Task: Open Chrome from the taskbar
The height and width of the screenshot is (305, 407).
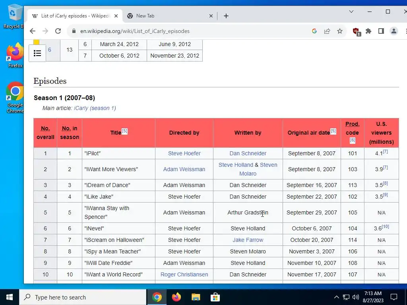Action: point(157,297)
